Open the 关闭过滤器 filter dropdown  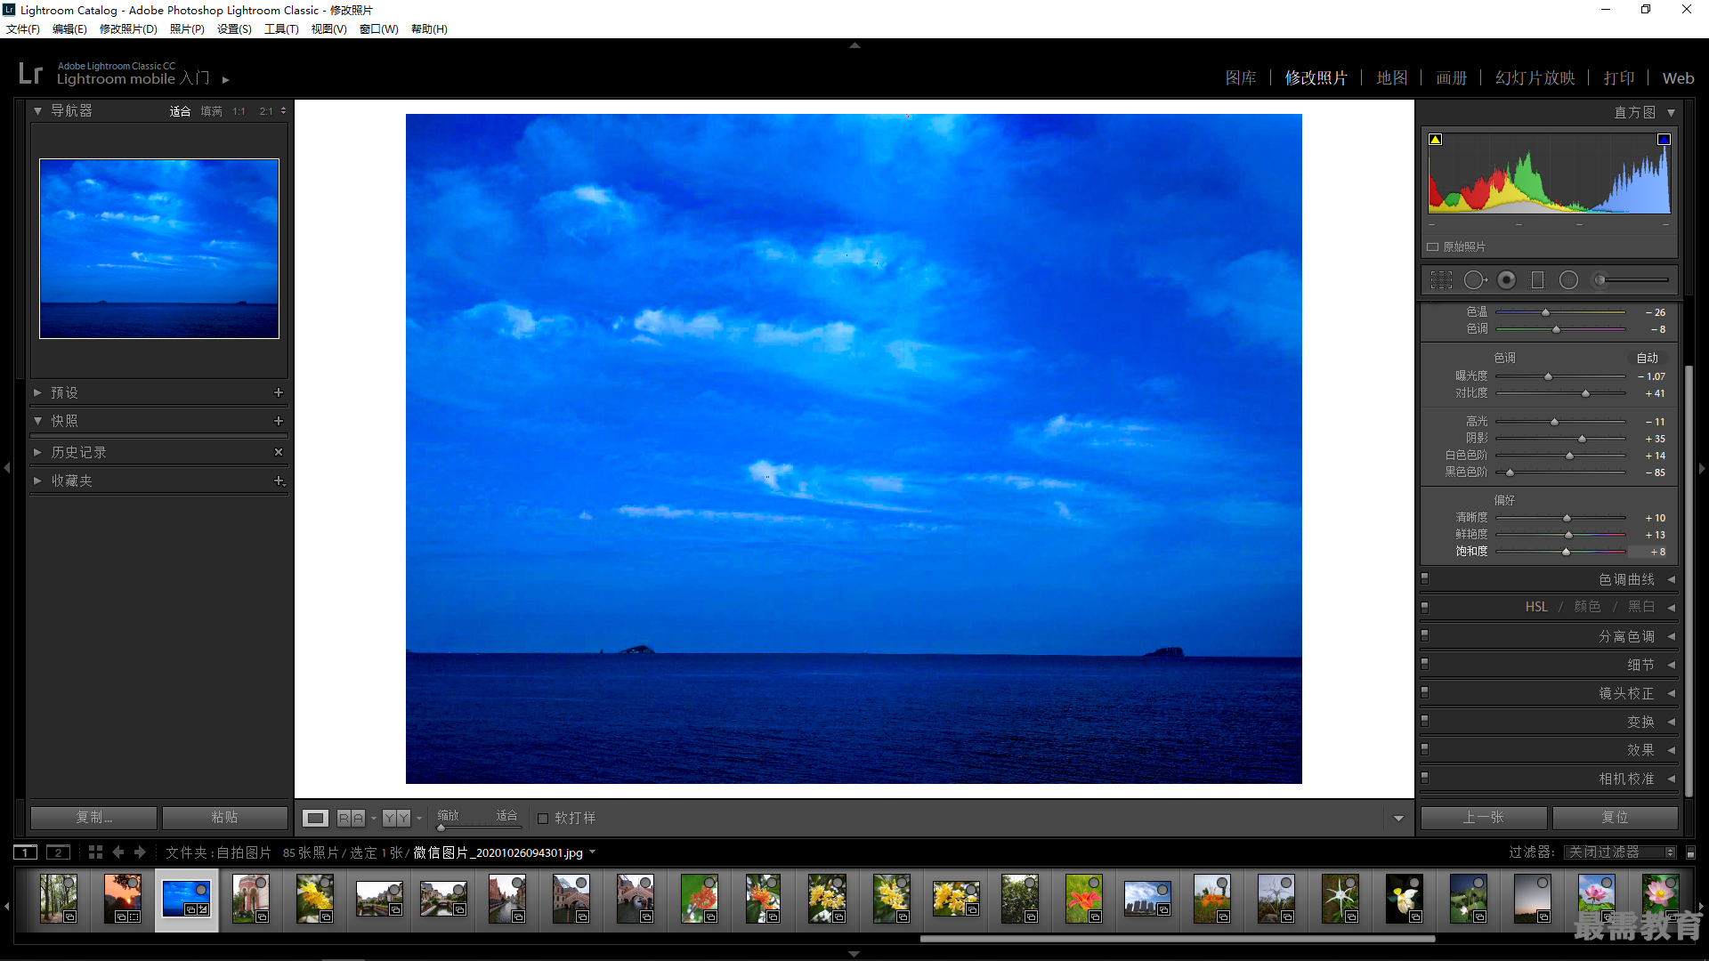[x=1620, y=852]
